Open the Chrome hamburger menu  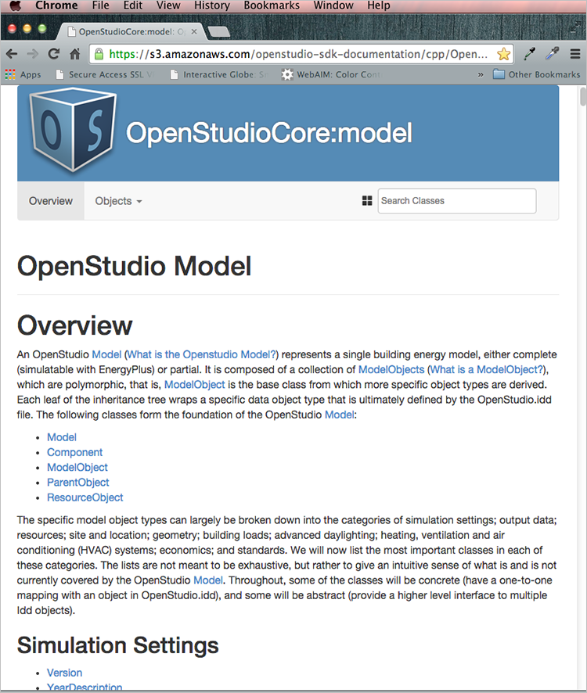[575, 54]
